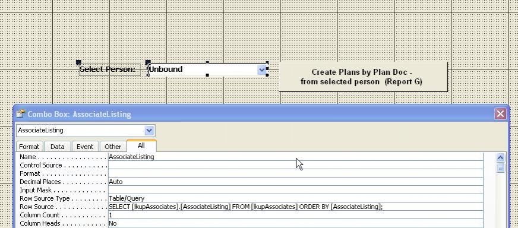Viewport: 518px width, 228px height.
Task: Click the 'Row Source' property label
Action: click(36, 207)
